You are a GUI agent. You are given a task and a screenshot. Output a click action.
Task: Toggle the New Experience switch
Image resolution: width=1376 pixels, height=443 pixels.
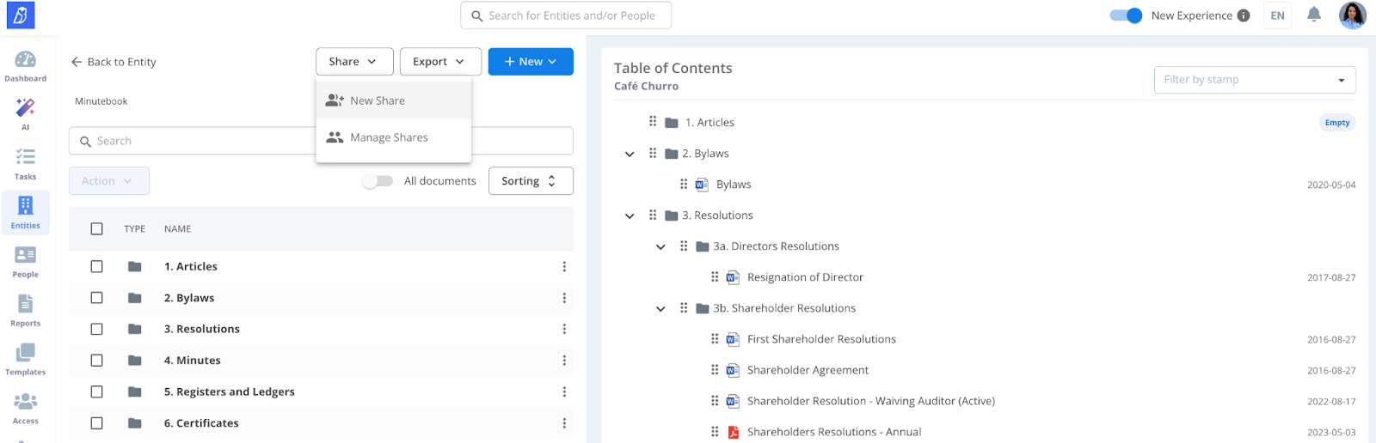click(1125, 15)
